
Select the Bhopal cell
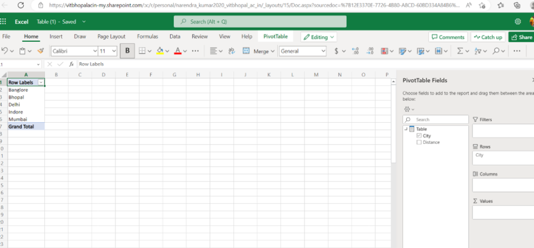[x=26, y=97]
